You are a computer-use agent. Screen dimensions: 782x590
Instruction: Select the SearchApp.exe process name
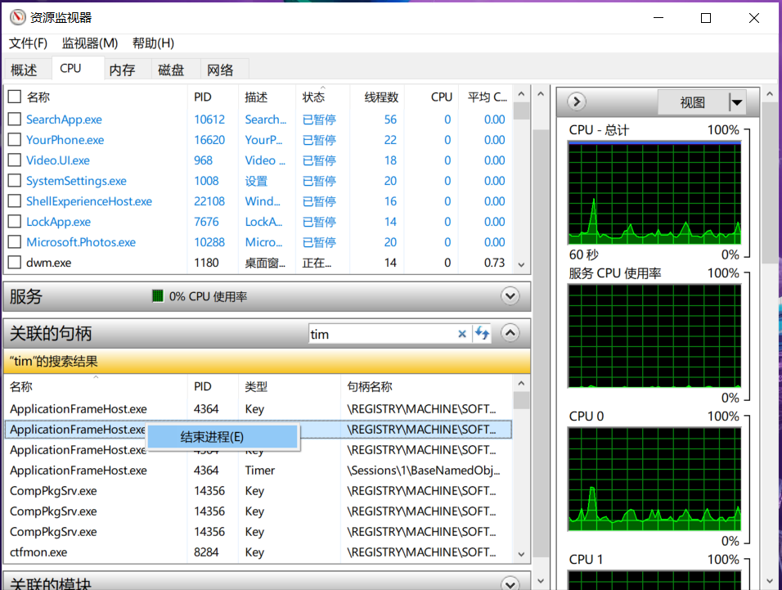coord(65,119)
